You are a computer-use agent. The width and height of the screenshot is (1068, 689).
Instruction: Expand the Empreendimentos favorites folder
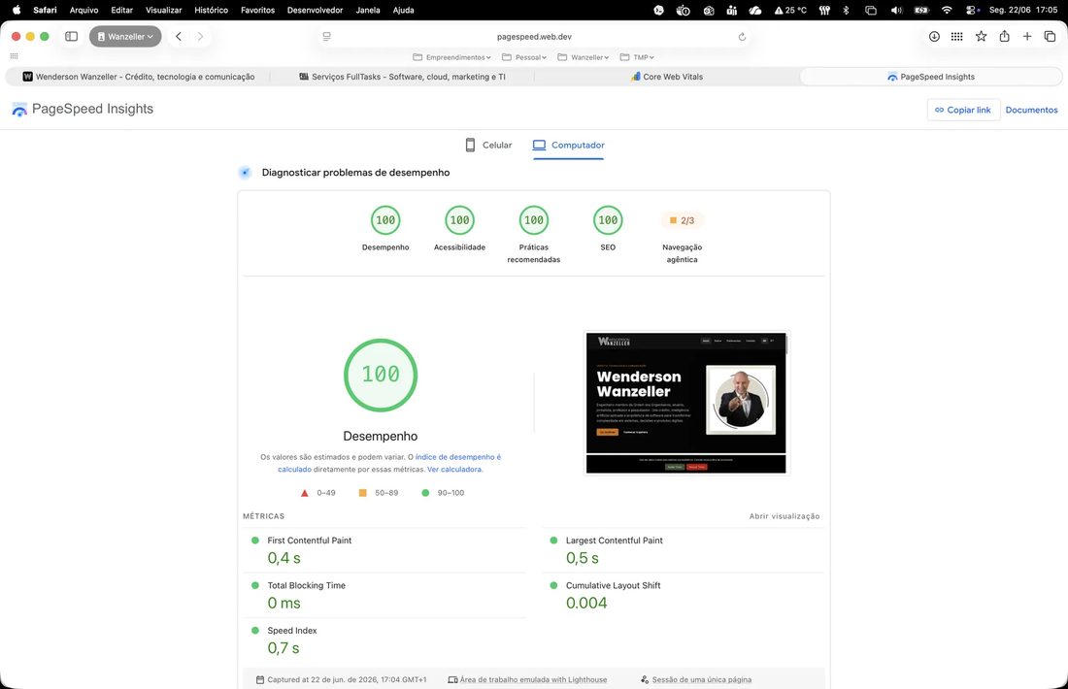click(451, 57)
